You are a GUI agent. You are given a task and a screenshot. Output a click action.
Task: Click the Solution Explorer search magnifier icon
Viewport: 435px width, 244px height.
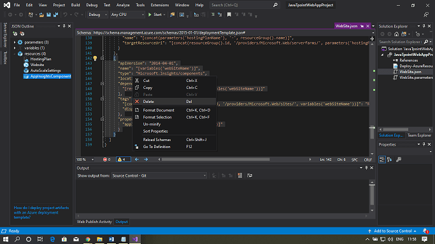tap(426, 42)
